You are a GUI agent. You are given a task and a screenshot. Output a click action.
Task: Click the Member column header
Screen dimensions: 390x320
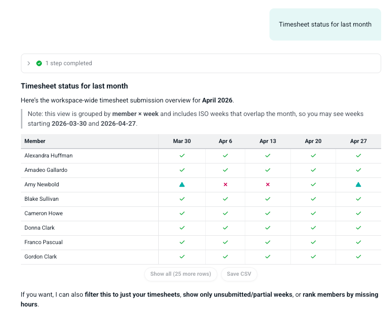(x=35, y=141)
